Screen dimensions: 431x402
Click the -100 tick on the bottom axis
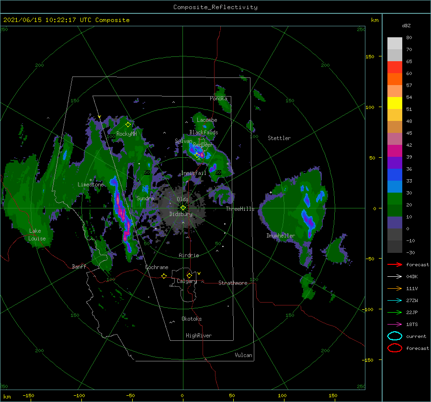tap(79, 395)
